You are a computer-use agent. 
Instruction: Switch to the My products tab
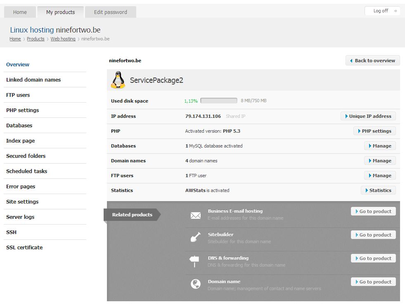[60, 12]
